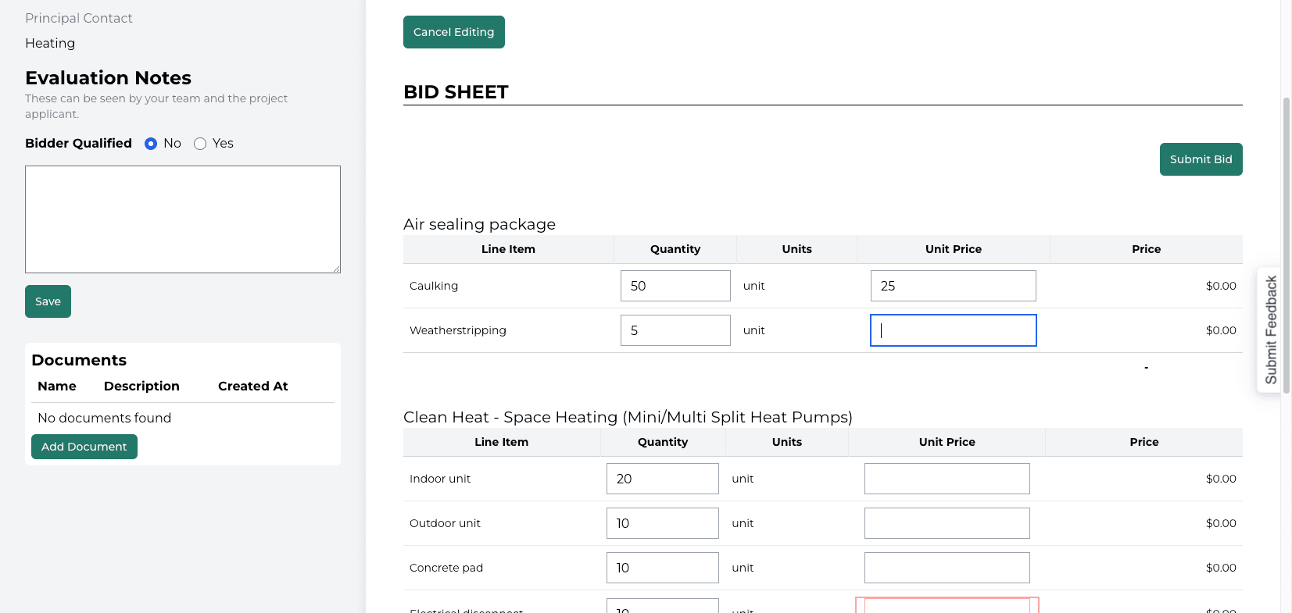The width and height of the screenshot is (1292, 613).
Task: Edit the Caulking quantity field
Action: pos(675,286)
